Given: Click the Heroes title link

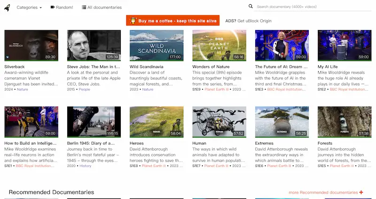Looking at the screenshot, I should pyautogui.click(x=137, y=143).
